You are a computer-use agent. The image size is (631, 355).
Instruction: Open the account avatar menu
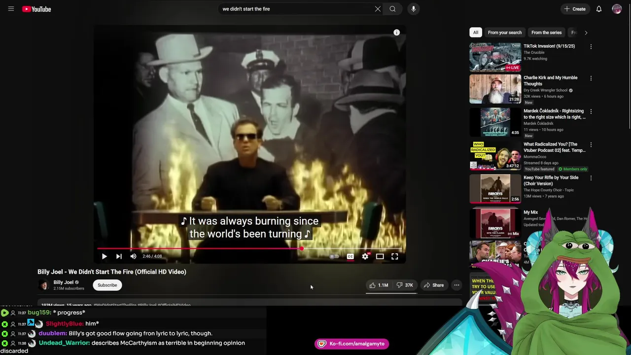click(x=617, y=9)
